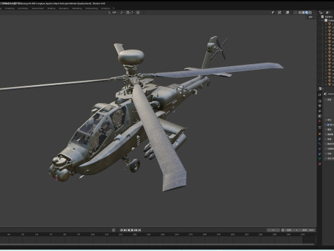Open the Material properties tab
The width and height of the screenshot is (334, 251).
coord(319,164)
